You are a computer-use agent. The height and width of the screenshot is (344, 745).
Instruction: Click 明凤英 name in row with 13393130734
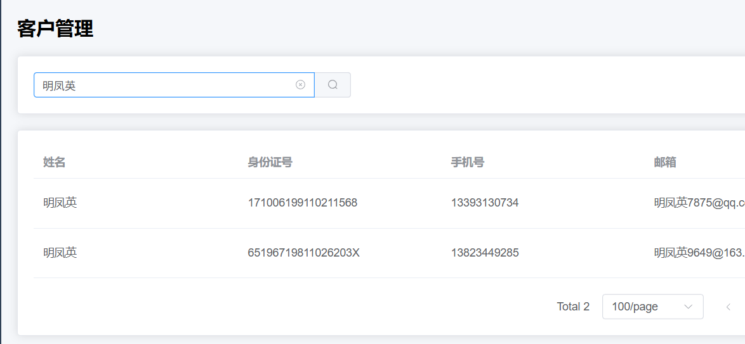point(60,203)
